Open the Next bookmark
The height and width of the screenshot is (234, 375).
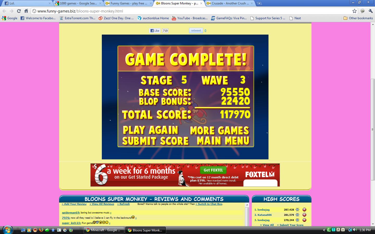[x=295, y=18]
